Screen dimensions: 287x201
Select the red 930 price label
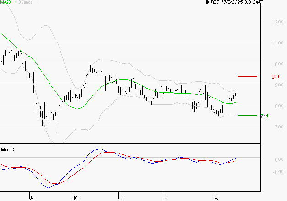click(x=276, y=77)
